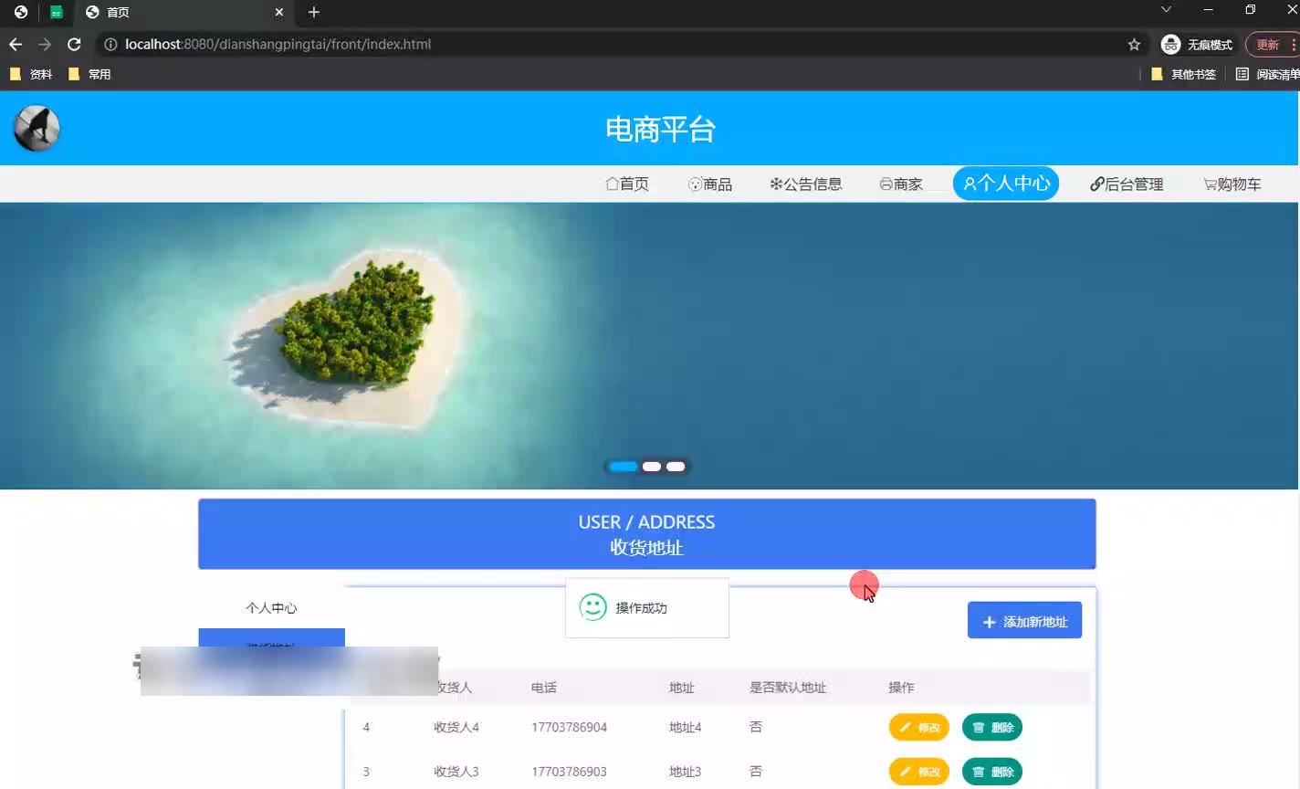
Task: Click the site logo avatar
Action: [37, 128]
